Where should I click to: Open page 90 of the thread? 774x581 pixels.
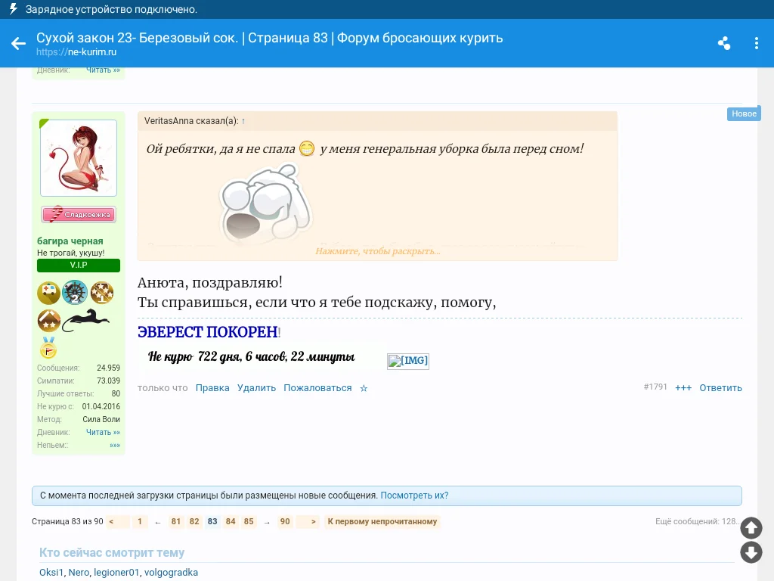(x=285, y=521)
